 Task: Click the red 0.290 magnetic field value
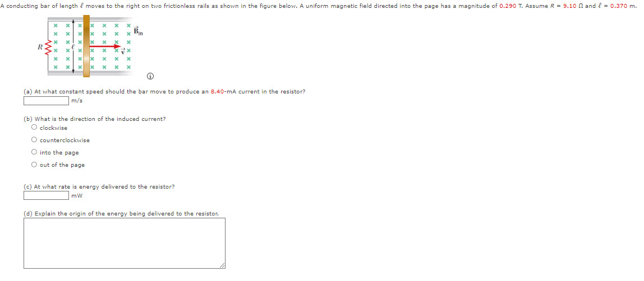tap(508, 6)
